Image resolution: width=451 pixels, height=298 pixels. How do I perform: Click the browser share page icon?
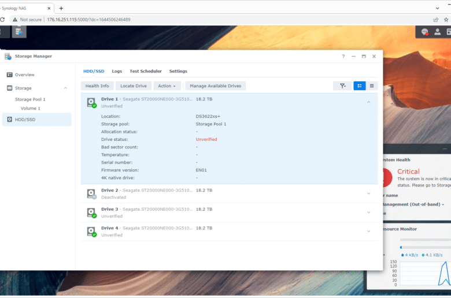436,20
